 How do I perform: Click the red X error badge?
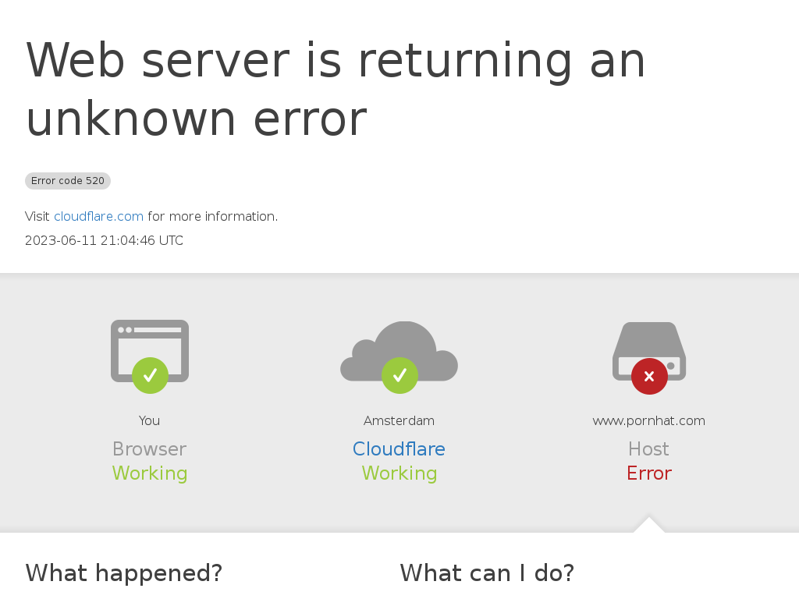649,377
